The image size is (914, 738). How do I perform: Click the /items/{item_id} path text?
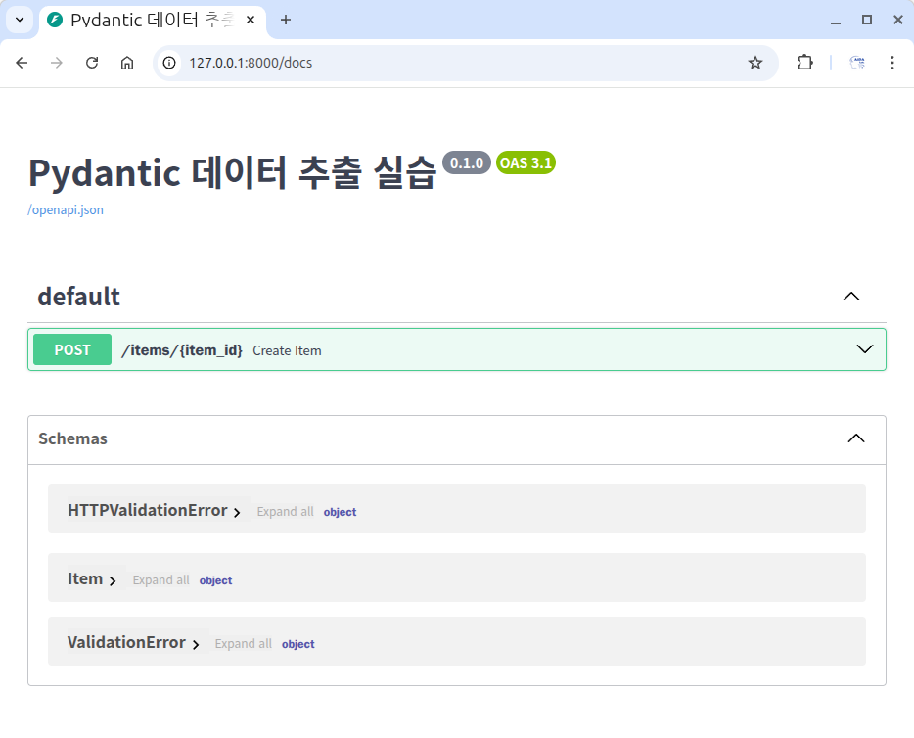182,349
